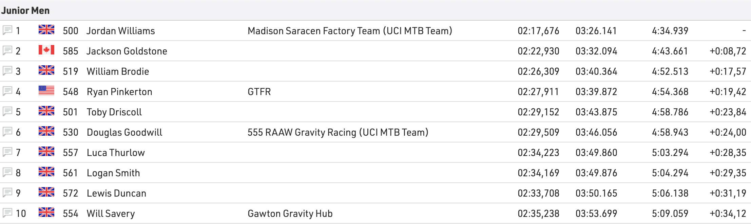This screenshot has width=751, height=224.
Task: Select the Junior Men category header
Action: tap(25, 10)
